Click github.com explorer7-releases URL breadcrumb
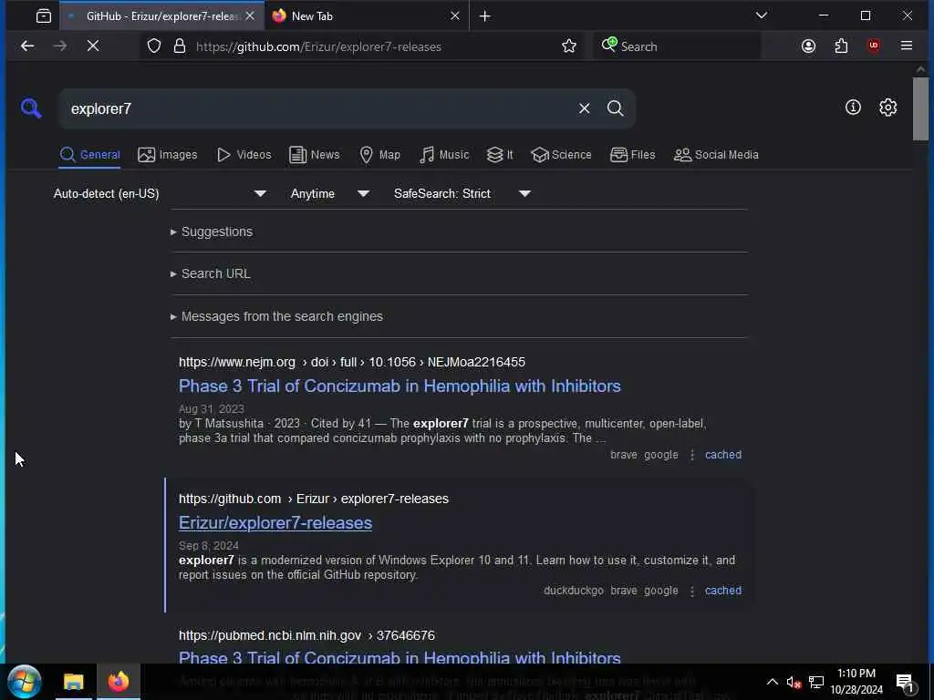 [x=314, y=499]
